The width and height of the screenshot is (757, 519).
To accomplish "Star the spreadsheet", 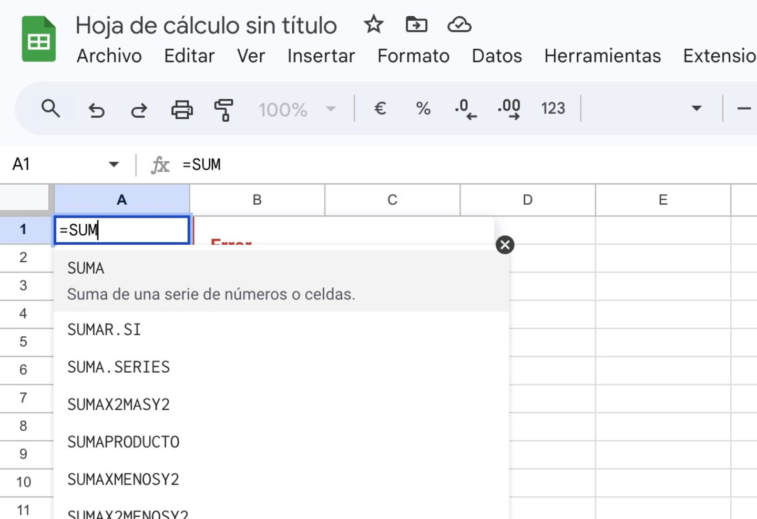I will (x=373, y=24).
